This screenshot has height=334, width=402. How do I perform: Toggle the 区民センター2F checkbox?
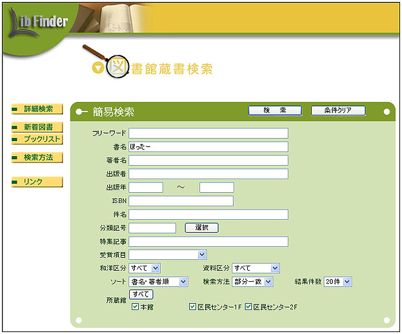tap(248, 307)
